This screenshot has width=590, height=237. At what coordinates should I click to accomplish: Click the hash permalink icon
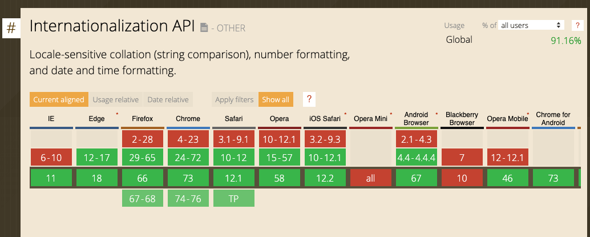11,29
